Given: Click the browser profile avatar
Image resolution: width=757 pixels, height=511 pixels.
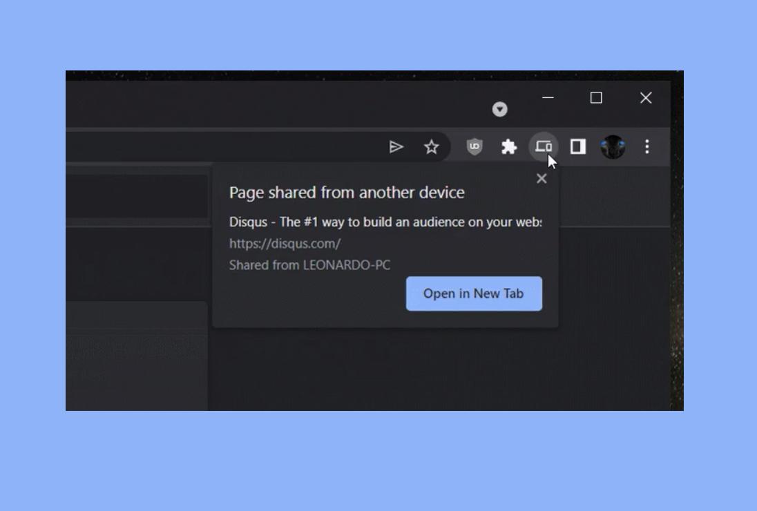Looking at the screenshot, I should point(613,146).
